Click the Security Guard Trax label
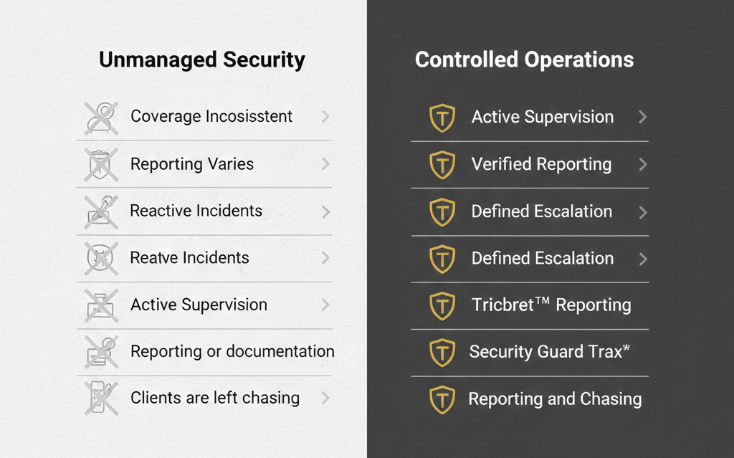This screenshot has height=458, width=734. (549, 352)
